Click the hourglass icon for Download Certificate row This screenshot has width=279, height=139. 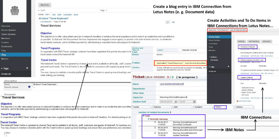pos(155,122)
